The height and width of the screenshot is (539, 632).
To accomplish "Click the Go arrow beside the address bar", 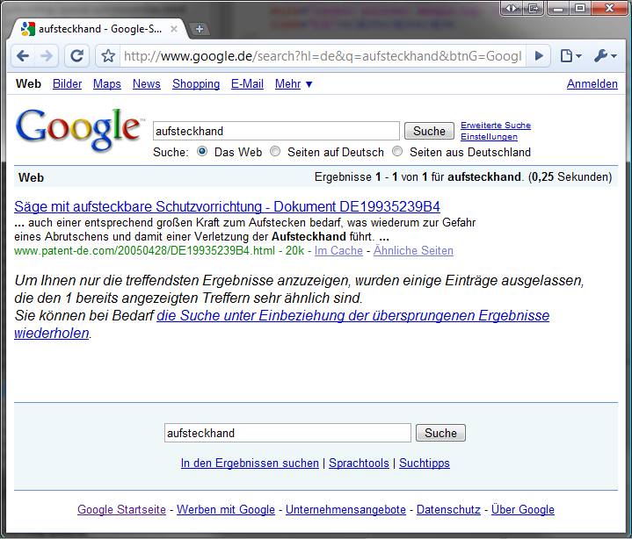I will click(x=539, y=55).
